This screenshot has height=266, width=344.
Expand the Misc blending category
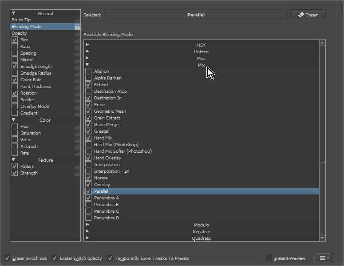[x=87, y=58]
